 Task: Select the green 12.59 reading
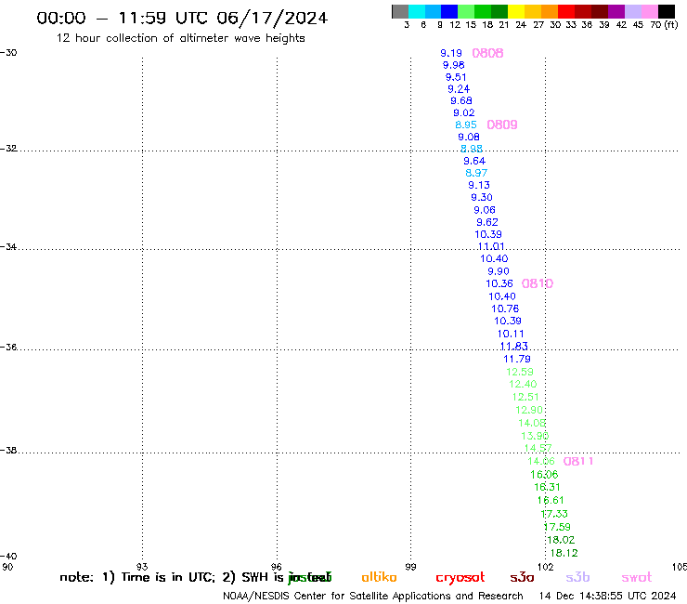coord(520,372)
